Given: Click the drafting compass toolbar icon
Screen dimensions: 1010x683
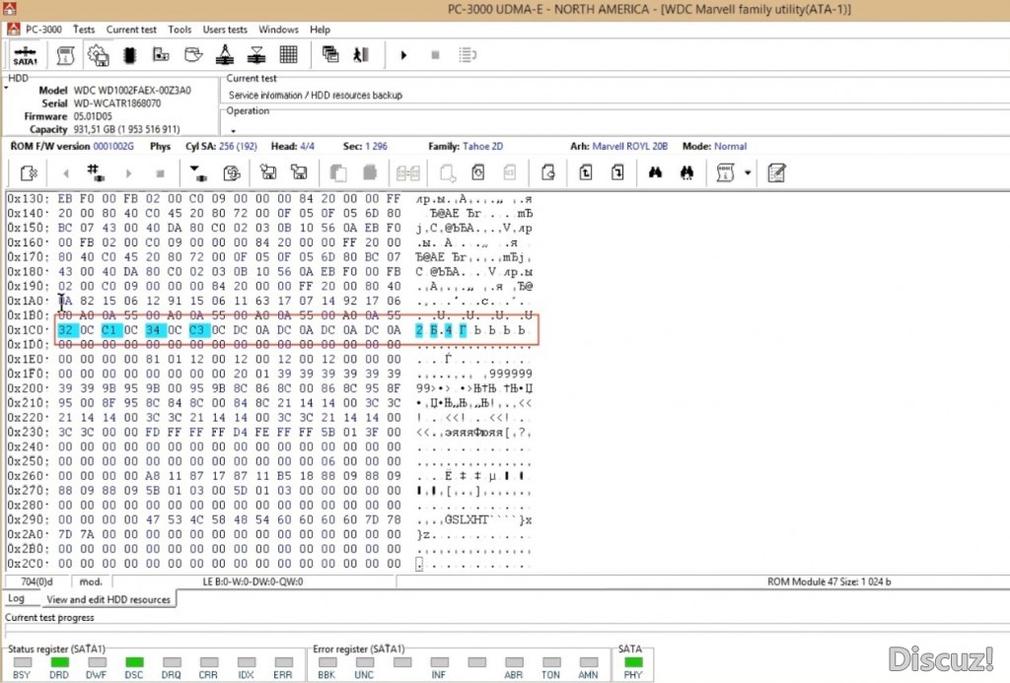Looking at the screenshot, I should click(224, 55).
